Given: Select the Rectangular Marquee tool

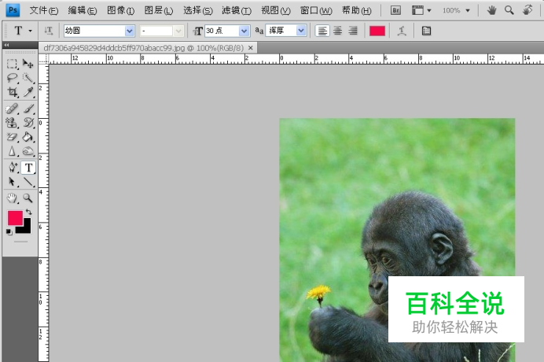Looking at the screenshot, I should coord(12,64).
